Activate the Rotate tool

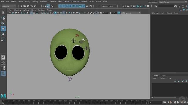point(3,34)
